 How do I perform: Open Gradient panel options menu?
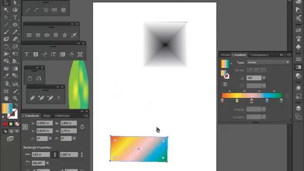[289, 55]
